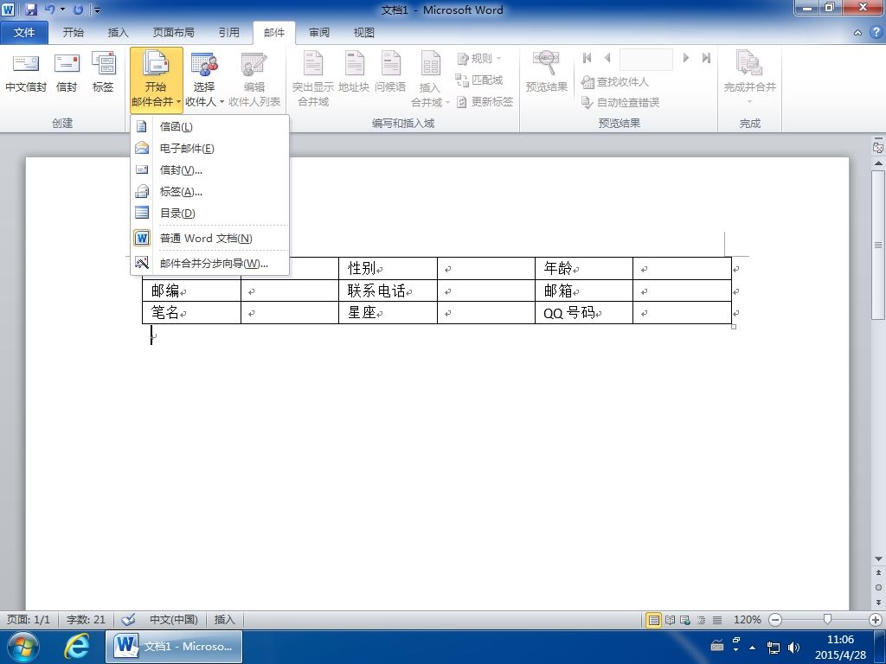Click the scroll down arrow

pos(878,559)
